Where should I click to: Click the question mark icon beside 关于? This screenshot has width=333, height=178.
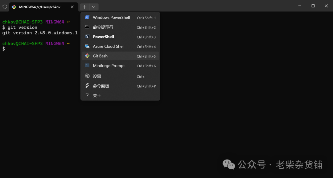click(x=87, y=95)
